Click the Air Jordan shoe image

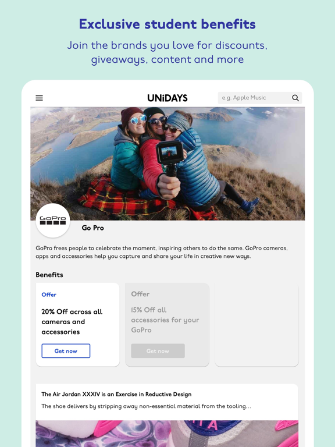[x=167, y=434]
